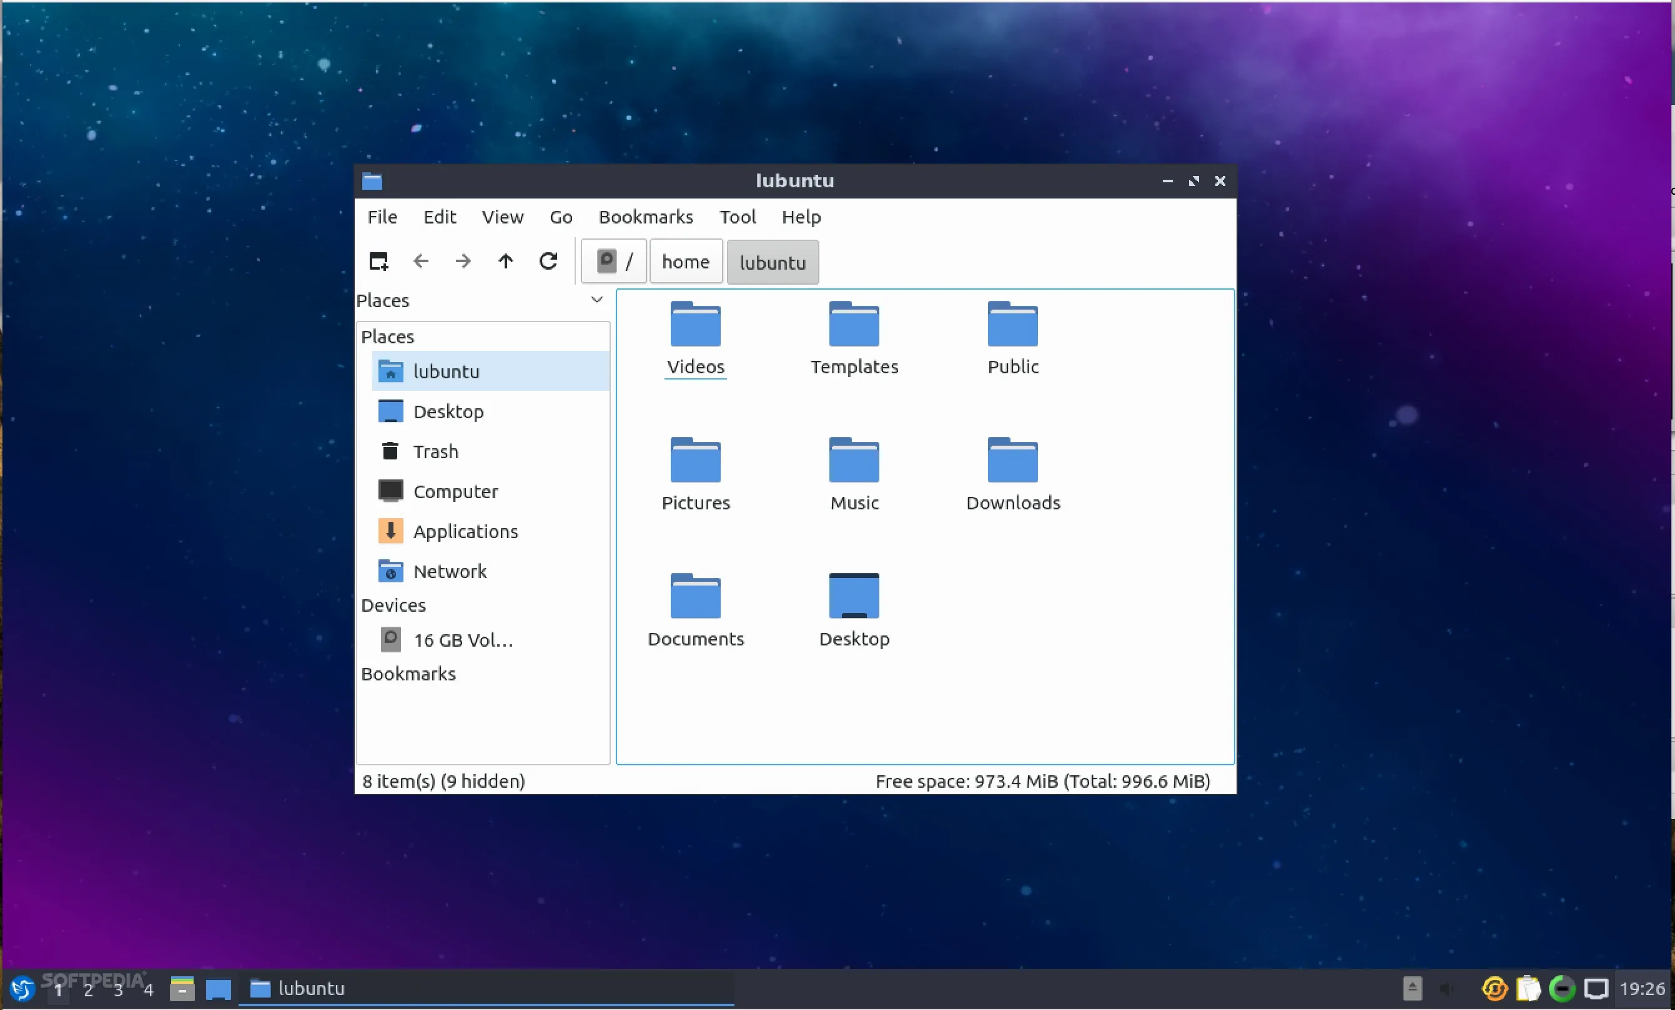The image size is (1675, 1010).
Task: Open a new tab with toolbar icon
Action: (x=378, y=261)
